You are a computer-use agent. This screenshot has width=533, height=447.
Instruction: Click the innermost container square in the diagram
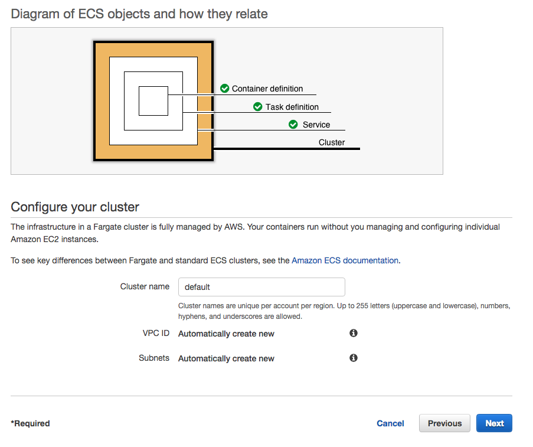click(153, 101)
